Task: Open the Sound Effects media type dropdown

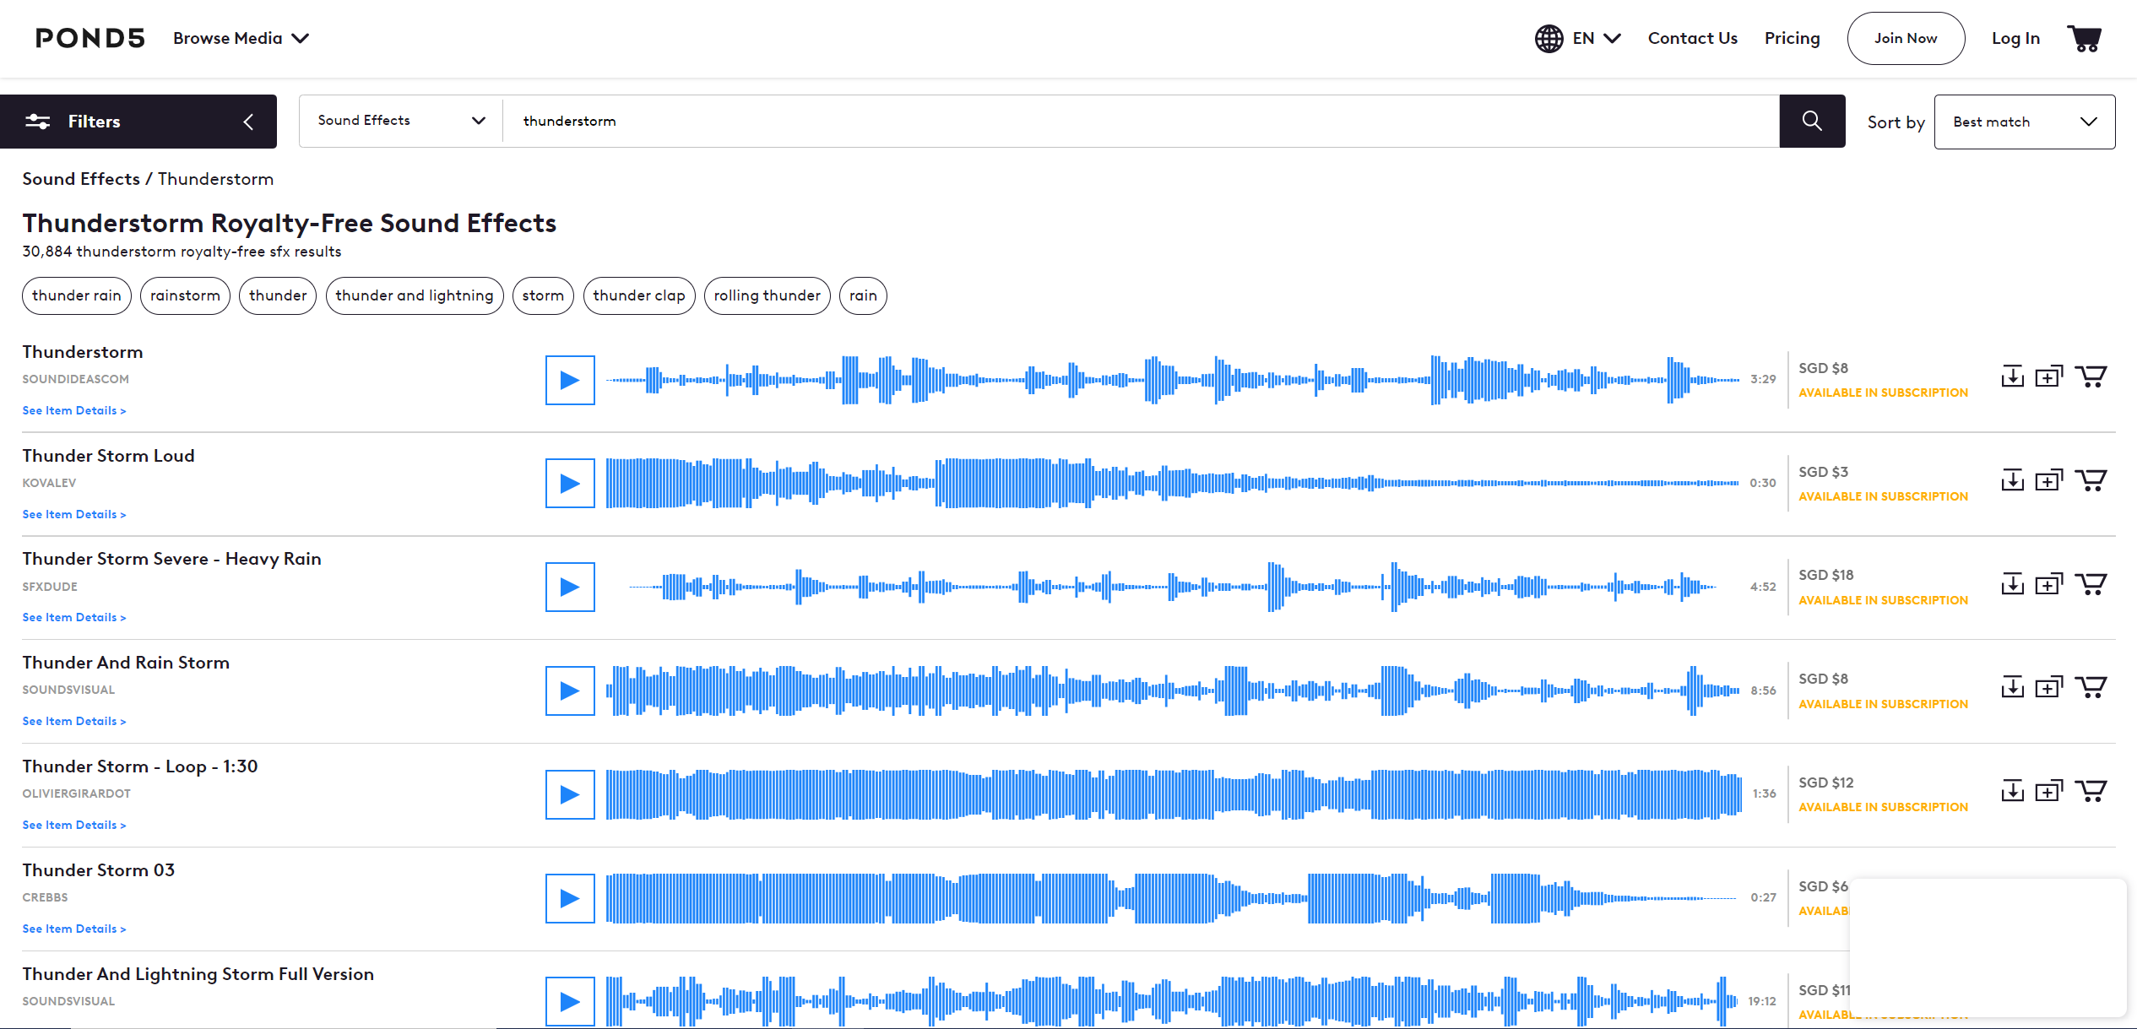Action: tap(401, 121)
